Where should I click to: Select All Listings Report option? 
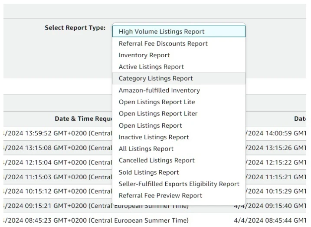179,148
